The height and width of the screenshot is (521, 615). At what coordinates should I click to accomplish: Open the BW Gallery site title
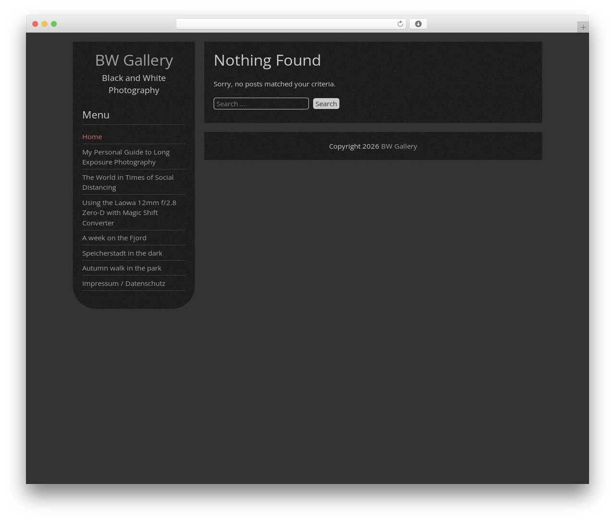(134, 60)
